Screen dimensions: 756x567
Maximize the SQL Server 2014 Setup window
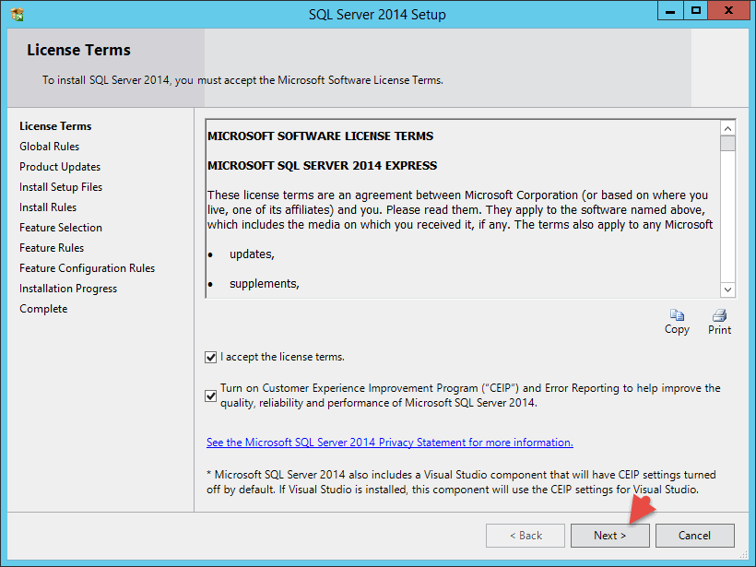696,11
